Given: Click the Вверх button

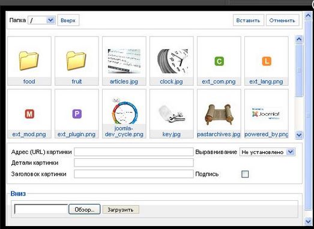Looking at the screenshot, I should pyautogui.click(x=68, y=20).
